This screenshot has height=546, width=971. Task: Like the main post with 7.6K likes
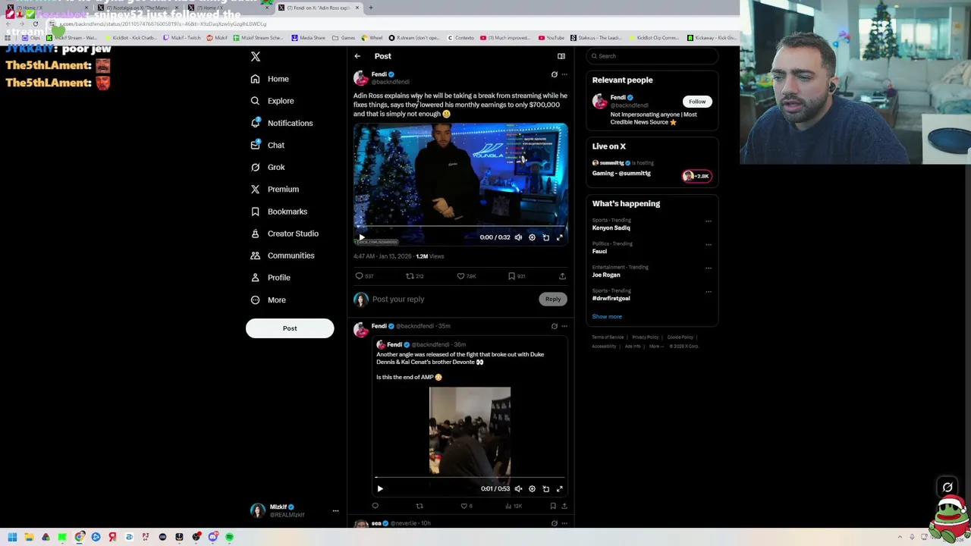click(x=466, y=276)
